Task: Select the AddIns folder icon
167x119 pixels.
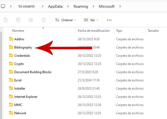Action: click(x=11, y=39)
